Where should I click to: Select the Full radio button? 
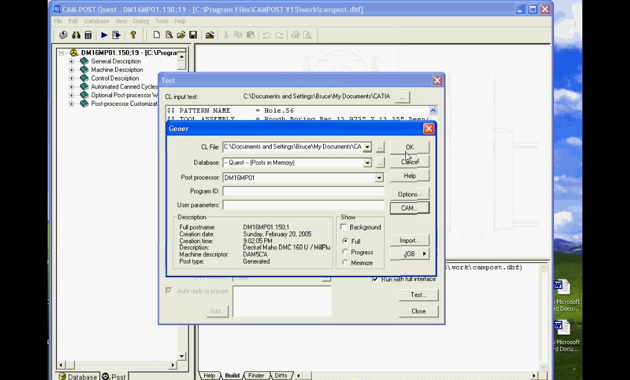pos(345,241)
